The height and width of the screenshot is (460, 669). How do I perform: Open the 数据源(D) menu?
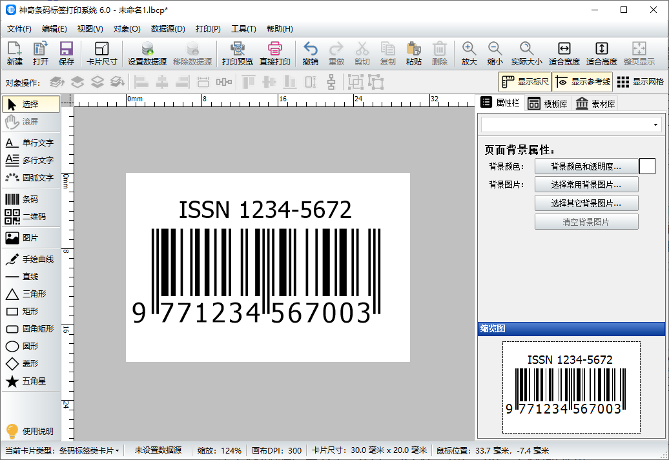pos(168,29)
